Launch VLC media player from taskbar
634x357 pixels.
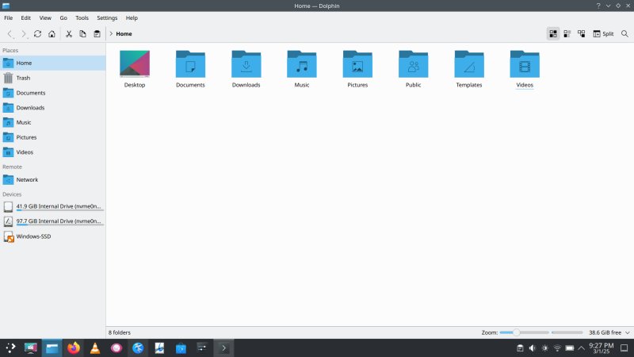tap(95, 347)
